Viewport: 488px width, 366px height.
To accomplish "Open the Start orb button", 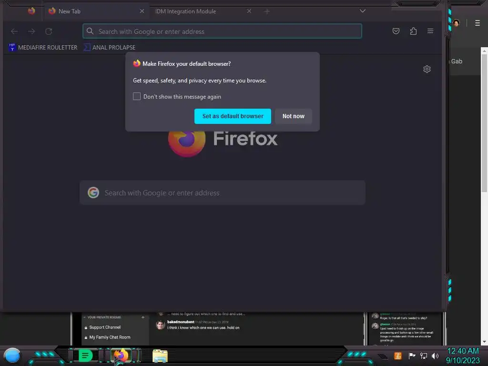I will tap(12, 356).
